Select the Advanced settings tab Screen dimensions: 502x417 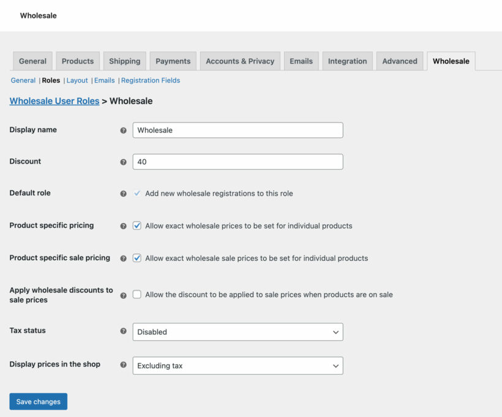400,61
